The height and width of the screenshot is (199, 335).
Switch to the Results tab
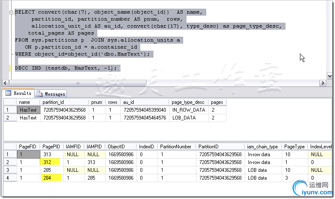point(19,93)
